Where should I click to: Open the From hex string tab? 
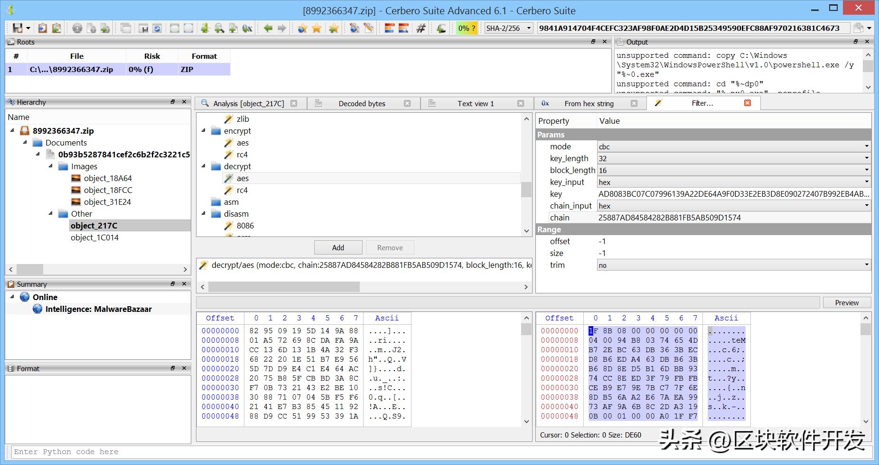point(589,103)
